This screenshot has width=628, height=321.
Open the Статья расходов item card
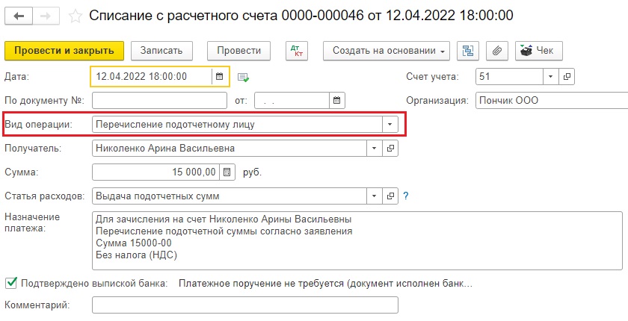(390, 196)
